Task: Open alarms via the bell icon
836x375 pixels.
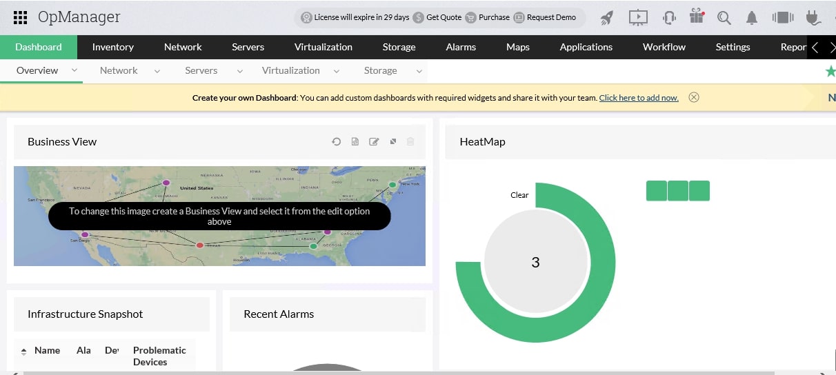Action: (x=752, y=18)
